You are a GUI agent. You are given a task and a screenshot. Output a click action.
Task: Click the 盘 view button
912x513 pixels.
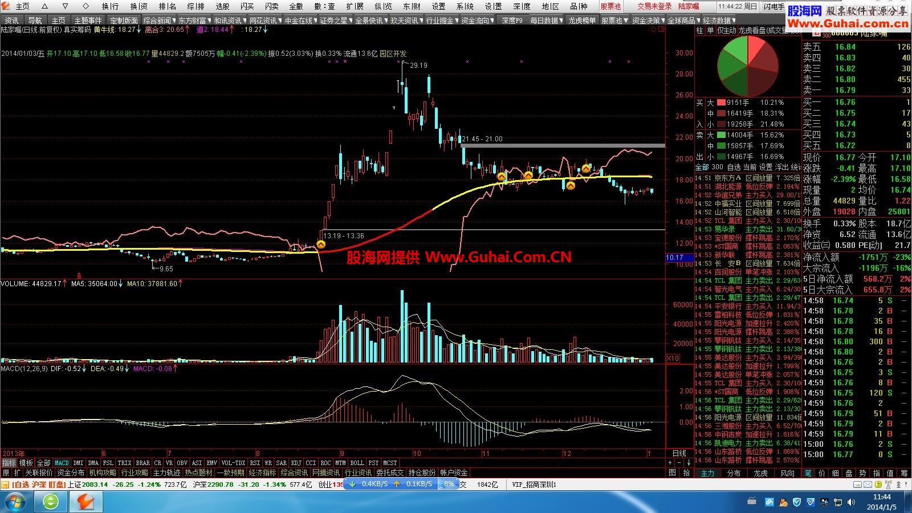pyautogui.click(x=849, y=473)
